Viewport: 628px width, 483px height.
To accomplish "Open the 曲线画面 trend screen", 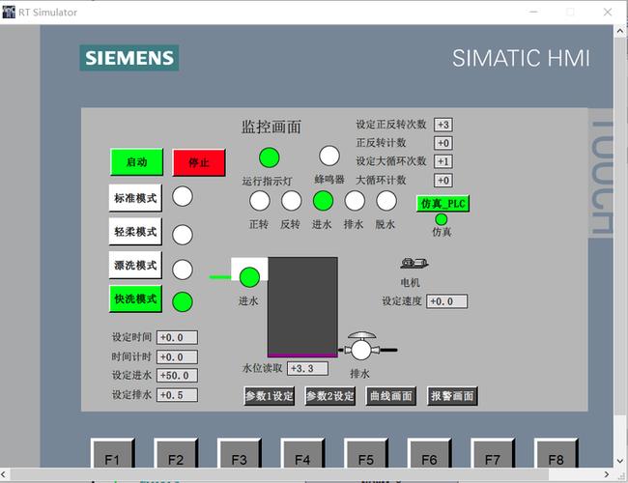I will 391,396.
